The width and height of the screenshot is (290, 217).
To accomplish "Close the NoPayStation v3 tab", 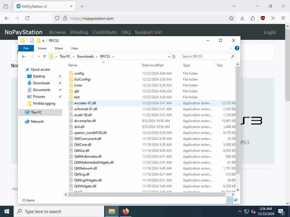I will tap(71, 6).
